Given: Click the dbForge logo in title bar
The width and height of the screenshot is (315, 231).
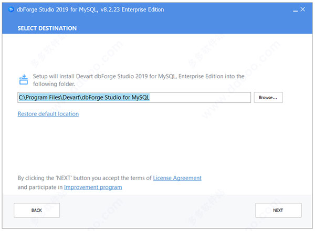Looking at the screenshot, I should (x=11, y=9).
